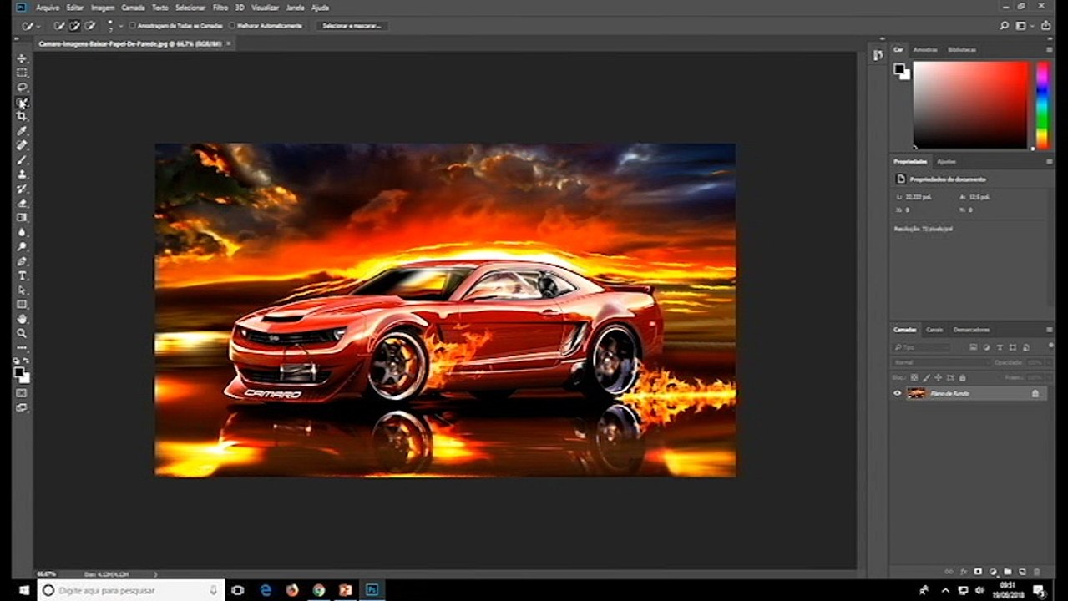Click Add to selection mode in options bar
This screenshot has width=1068, height=601.
pyautogui.click(x=74, y=26)
